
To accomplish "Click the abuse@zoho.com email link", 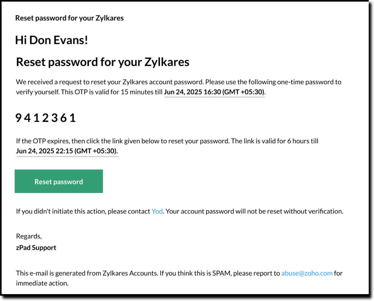I will coord(307,273).
